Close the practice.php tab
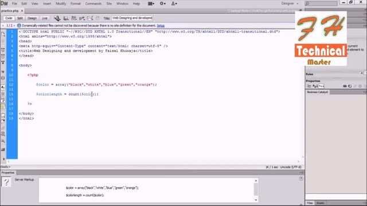 pyautogui.click(x=22, y=11)
